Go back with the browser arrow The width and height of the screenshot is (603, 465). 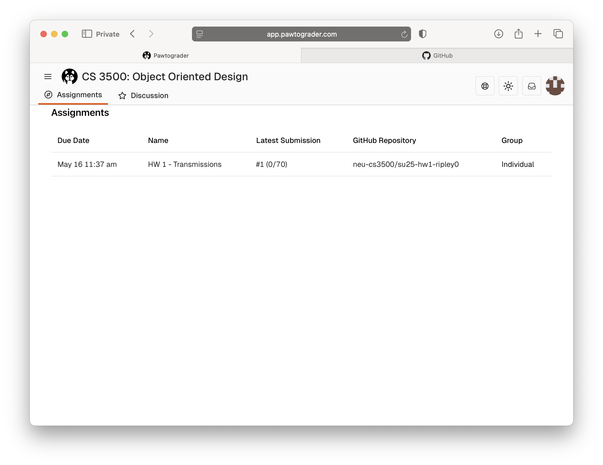pos(132,34)
